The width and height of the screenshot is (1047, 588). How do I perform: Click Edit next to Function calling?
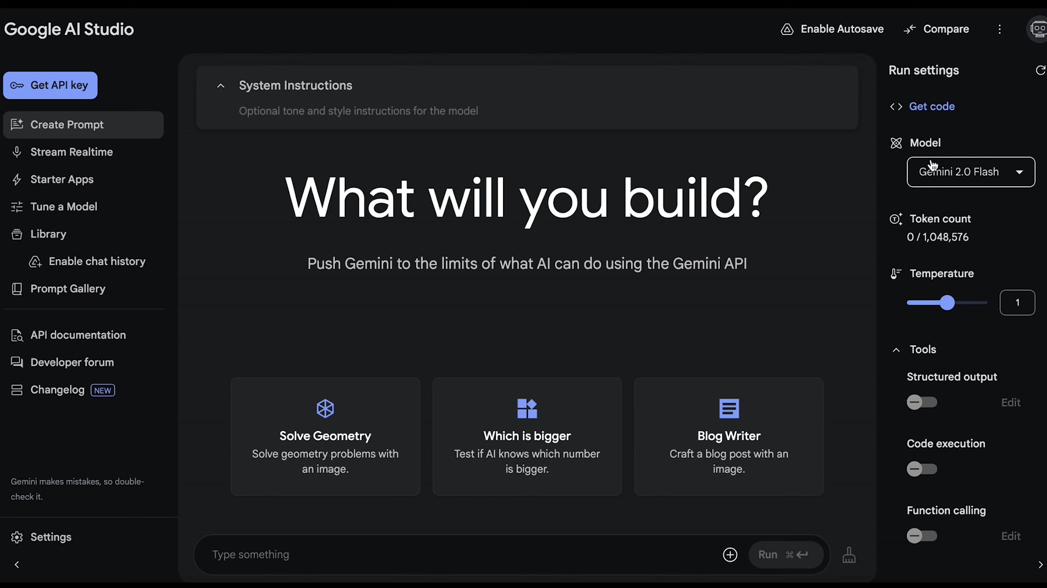[x=1011, y=536]
